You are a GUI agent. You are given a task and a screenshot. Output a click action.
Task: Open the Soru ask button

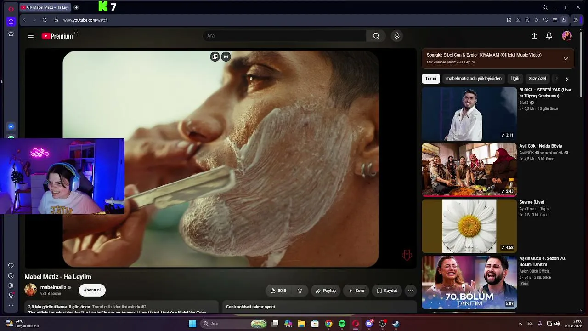(356, 291)
